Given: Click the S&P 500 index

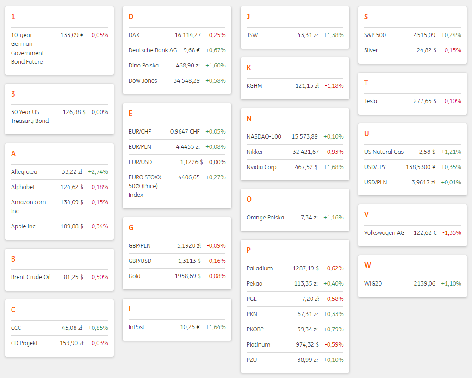Looking at the screenshot, I should pyautogui.click(x=375, y=35).
